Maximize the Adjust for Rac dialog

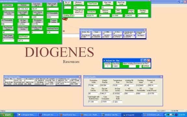(145, 60)
